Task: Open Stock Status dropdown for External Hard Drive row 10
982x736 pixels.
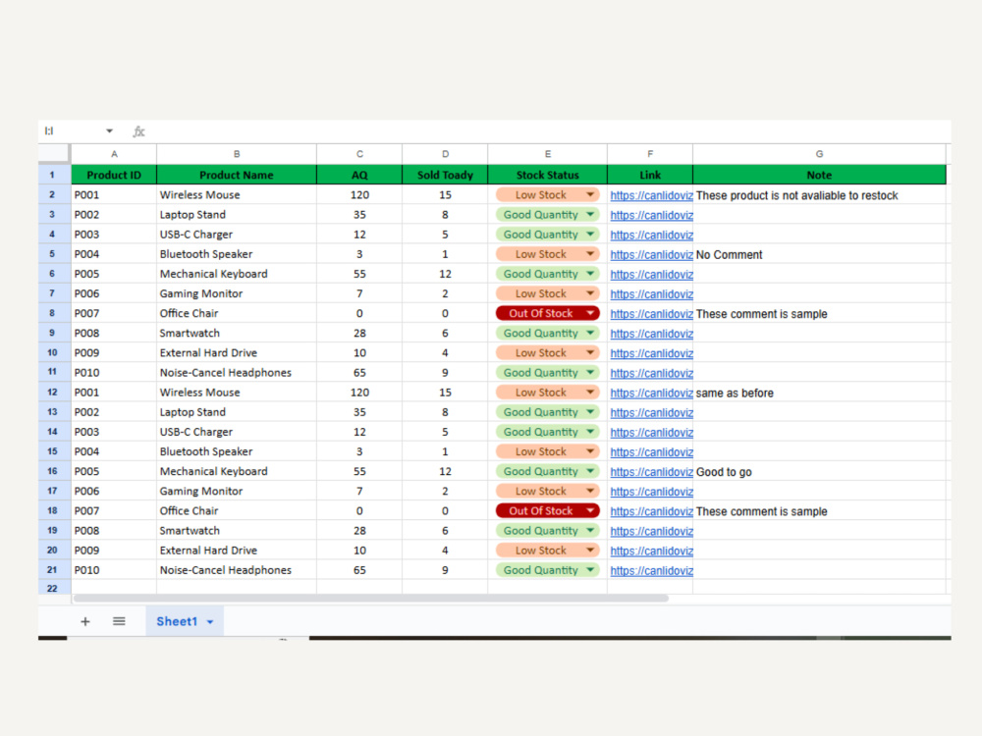Action: [x=590, y=353]
